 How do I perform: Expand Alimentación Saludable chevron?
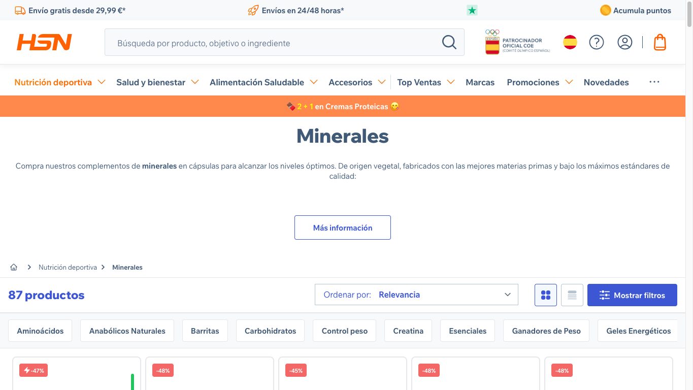314,82
